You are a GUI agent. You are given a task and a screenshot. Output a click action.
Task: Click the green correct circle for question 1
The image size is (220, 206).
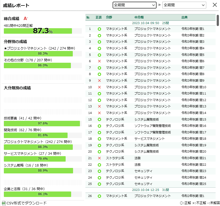(x=99, y=29)
